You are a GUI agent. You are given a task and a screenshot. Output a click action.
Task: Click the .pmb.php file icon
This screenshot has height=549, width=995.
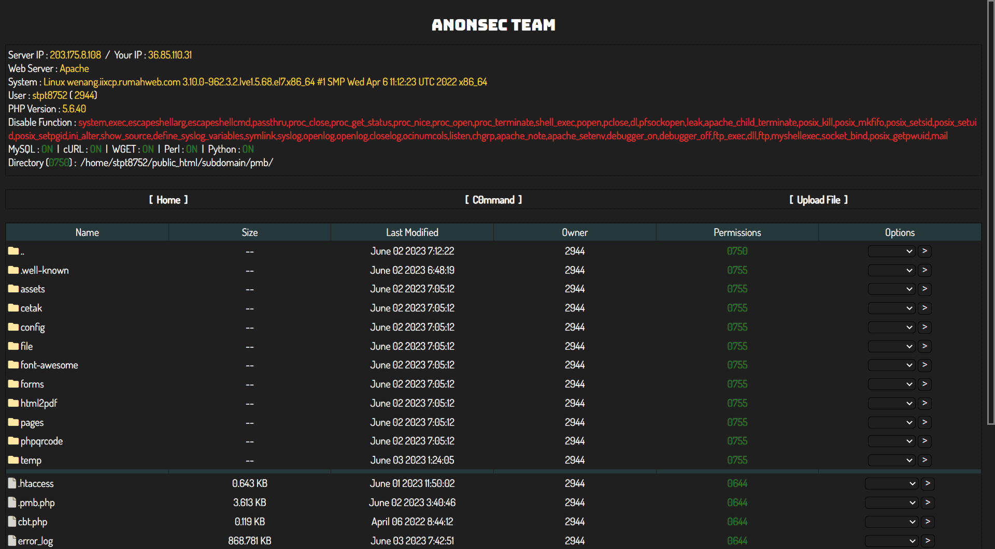pos(12,502)
